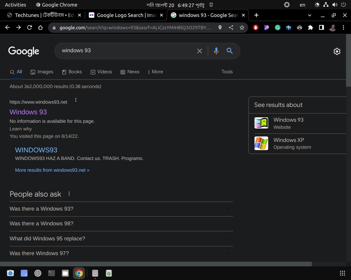Clear the search box text

(200, 51)
